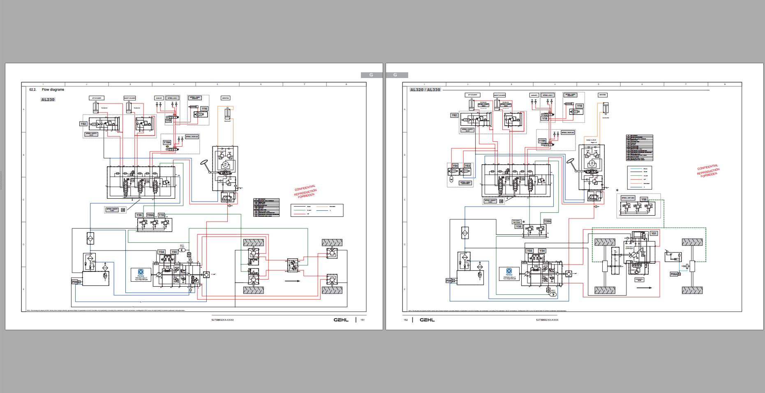Viewport: 765px width, 393px height.
Task: Click the Y62 label on the AL320 / AL330 page
Action: [454, 115]
